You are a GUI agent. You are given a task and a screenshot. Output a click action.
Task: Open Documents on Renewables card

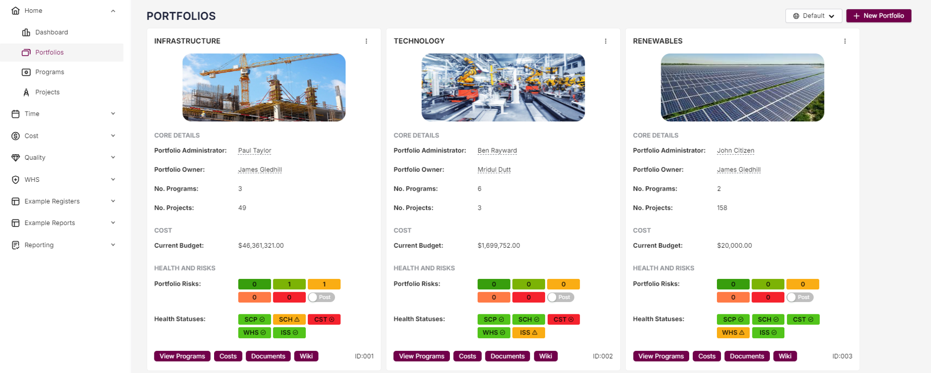pyautogui.click(x=747, y=357)
